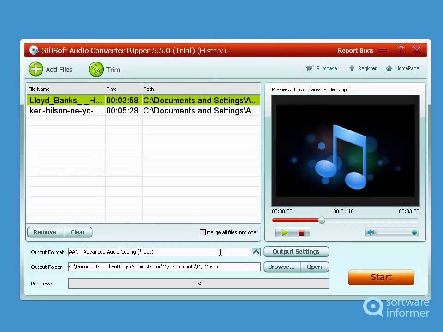Open the Trim scissors tool
Image resolution: width=443 pixels, height=332 pixels.
click(x=96, y=70)
